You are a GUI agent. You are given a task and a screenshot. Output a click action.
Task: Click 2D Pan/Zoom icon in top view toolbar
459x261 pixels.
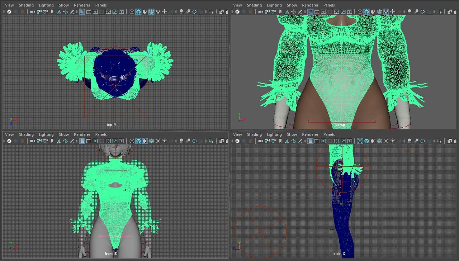65,11
